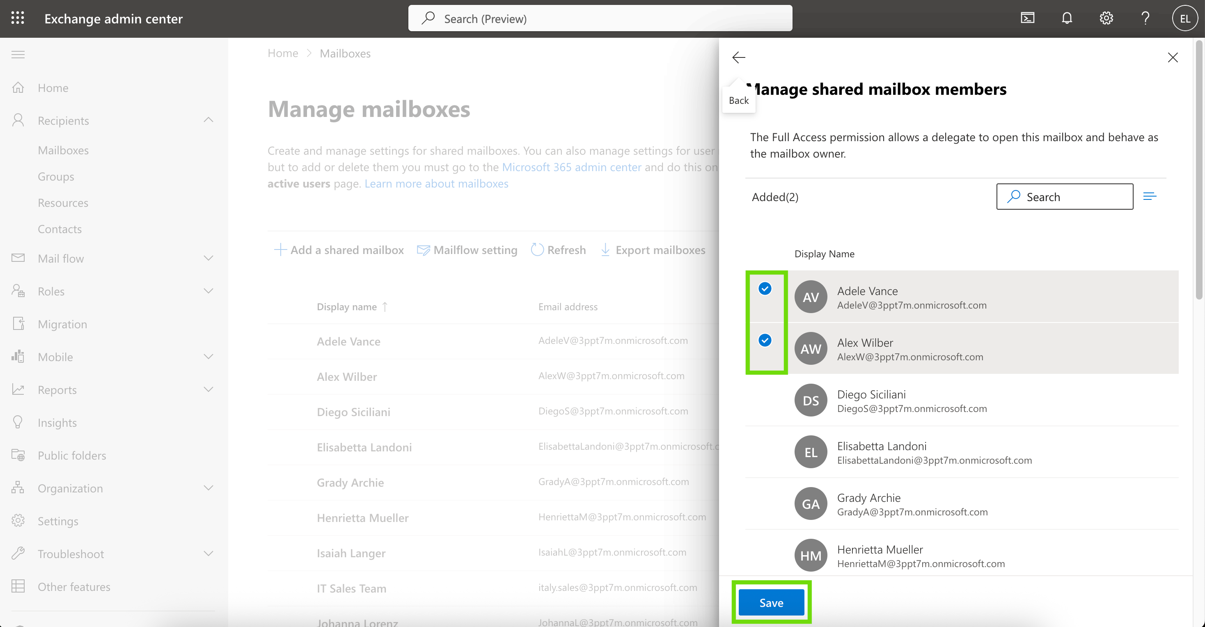Open Resources under Recipients

tap(63, 202)
